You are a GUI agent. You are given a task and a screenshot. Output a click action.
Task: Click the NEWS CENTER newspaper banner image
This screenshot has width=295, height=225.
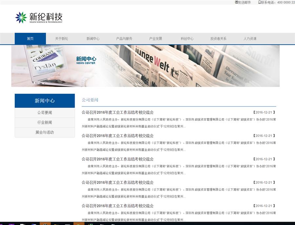click(146, 66)
